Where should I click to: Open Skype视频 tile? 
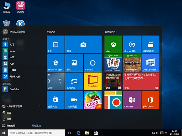[x=74, y=100]
